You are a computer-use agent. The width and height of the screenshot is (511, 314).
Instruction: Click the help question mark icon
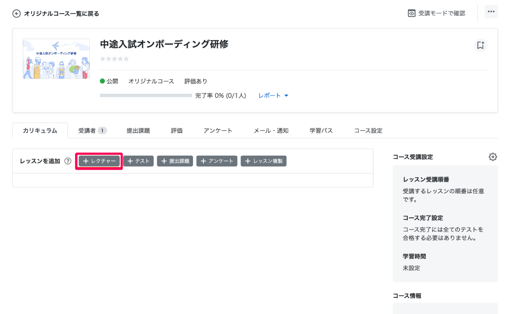pos(68,161)
